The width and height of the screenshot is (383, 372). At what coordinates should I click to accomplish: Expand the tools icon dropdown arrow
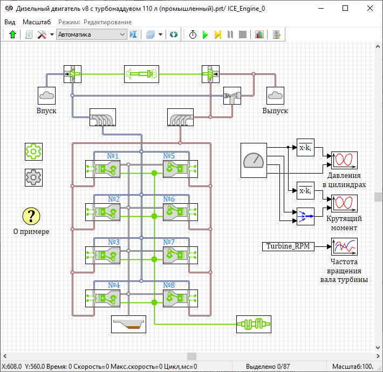pos(52,35)
